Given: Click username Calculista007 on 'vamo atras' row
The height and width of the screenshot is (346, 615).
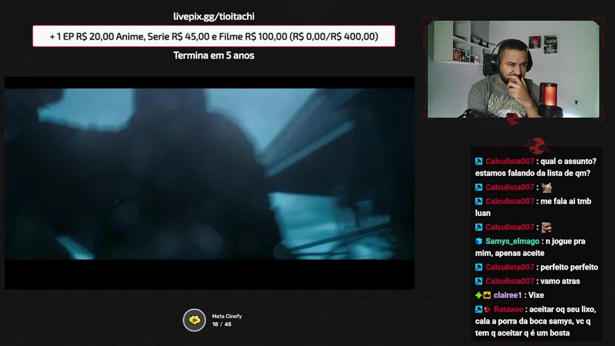Looking at the screenshot, I should click(510, 281).
